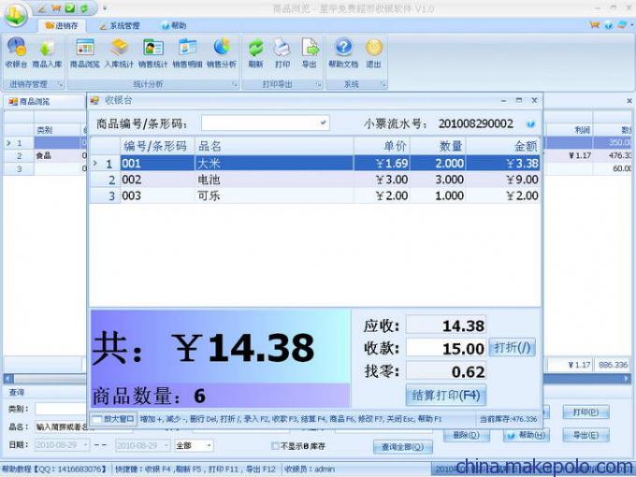
Task: Click the 商品入库 stock-in icon
Action: (47, 52)
